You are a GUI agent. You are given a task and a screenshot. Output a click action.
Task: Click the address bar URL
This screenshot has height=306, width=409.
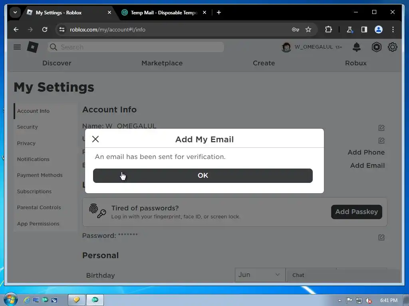(x=107, y=29)
